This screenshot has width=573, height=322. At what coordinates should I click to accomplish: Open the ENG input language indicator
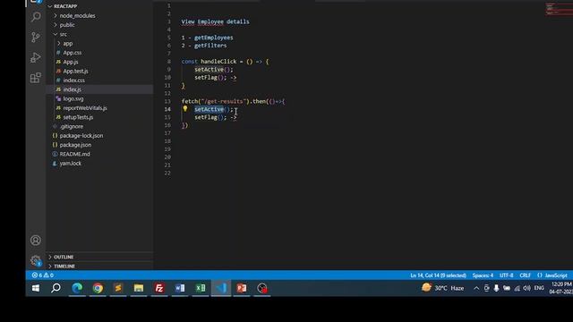(x=539, y=288)
